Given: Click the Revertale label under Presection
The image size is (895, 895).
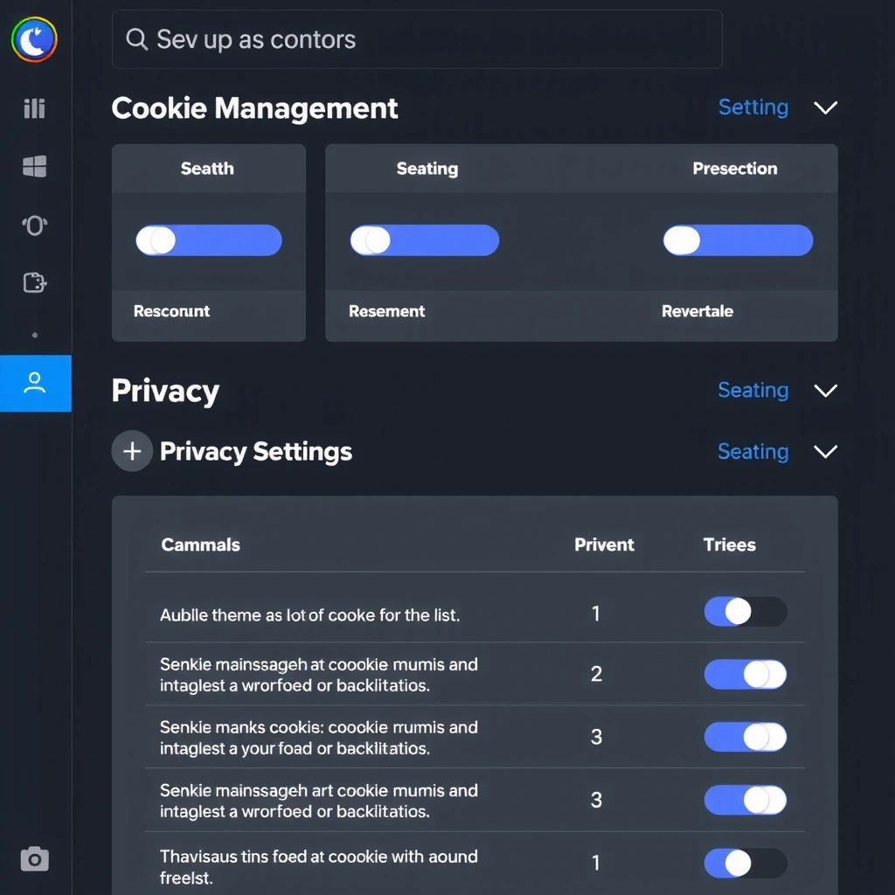Looking at the screenshot, I should (697, 310).
